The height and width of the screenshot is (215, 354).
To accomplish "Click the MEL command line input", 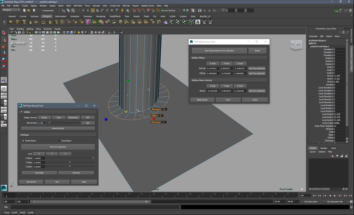I will 95,207.
